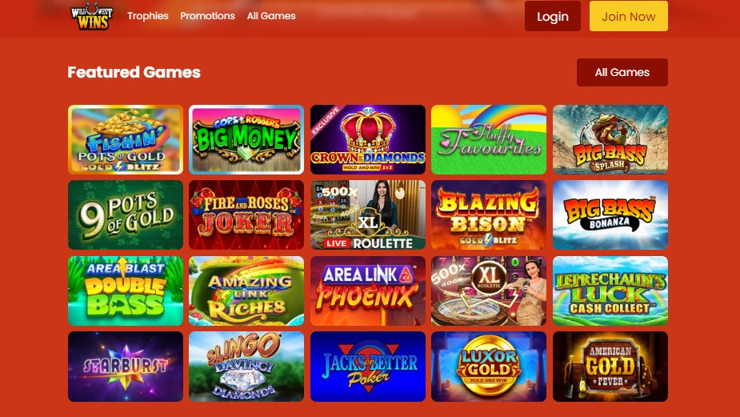Open the Starburst game tile
Viewport: 740px width, 417px height.
126,367
